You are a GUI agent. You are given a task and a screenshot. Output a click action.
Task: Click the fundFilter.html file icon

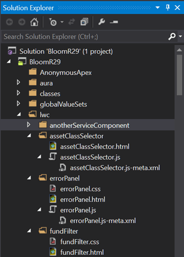coord(53,252)
